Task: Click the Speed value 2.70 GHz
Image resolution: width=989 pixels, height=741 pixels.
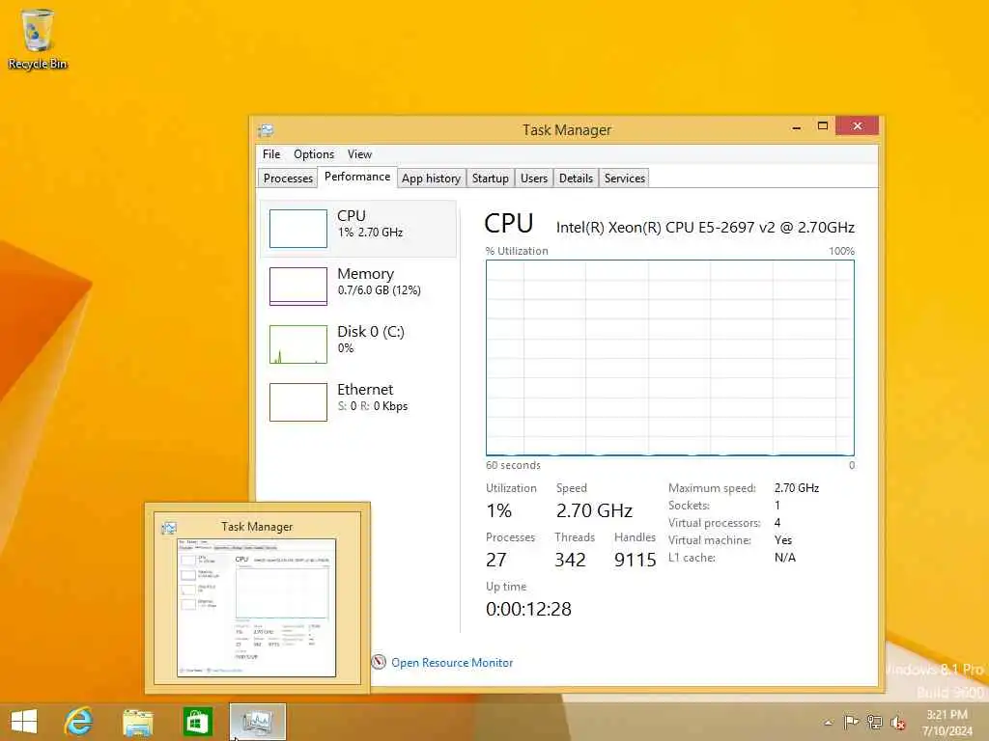Action: [x=594, y=510]
